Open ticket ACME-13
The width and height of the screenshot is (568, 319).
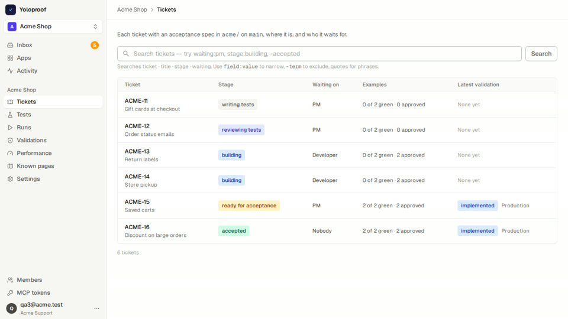137,152
